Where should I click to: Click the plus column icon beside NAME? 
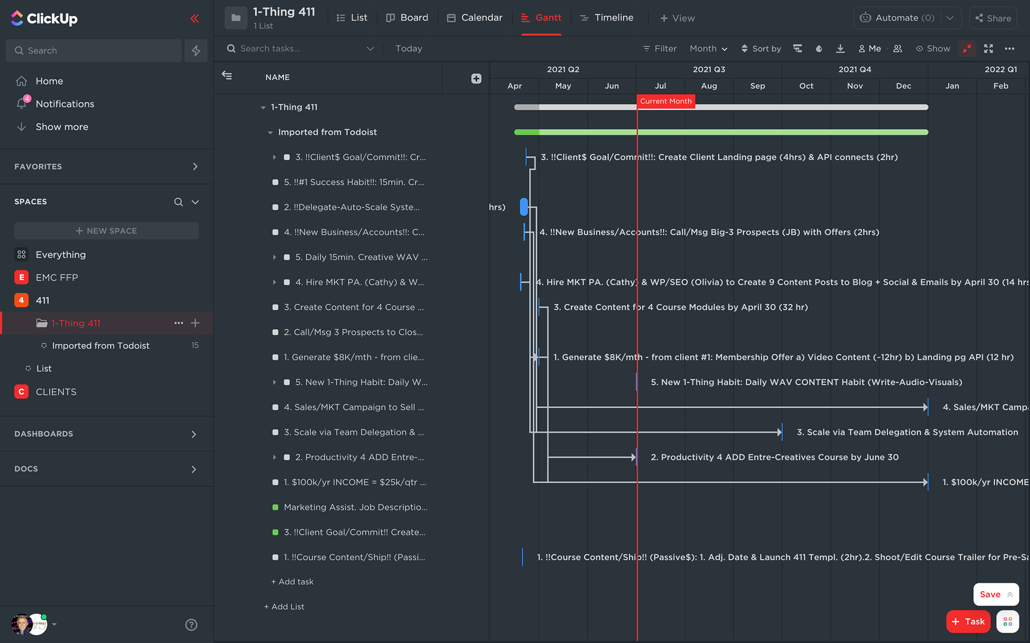(476, 78)
